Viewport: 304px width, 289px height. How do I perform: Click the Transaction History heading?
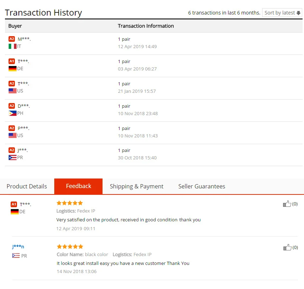(x=43, y=13)
